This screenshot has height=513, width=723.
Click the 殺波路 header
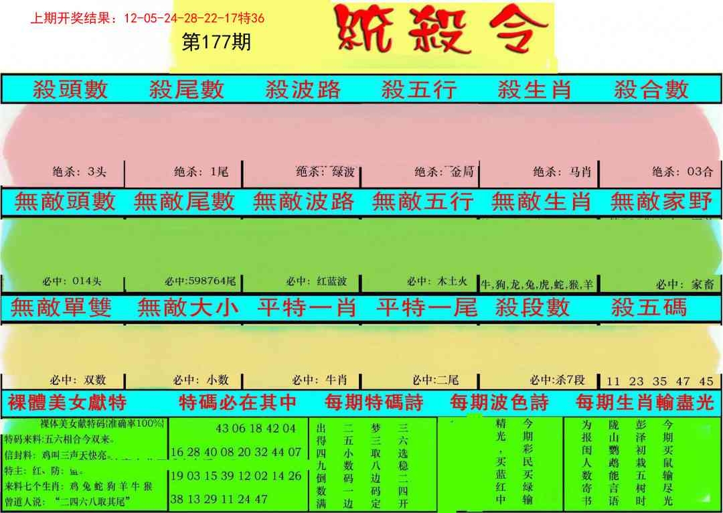coord(303,90)
